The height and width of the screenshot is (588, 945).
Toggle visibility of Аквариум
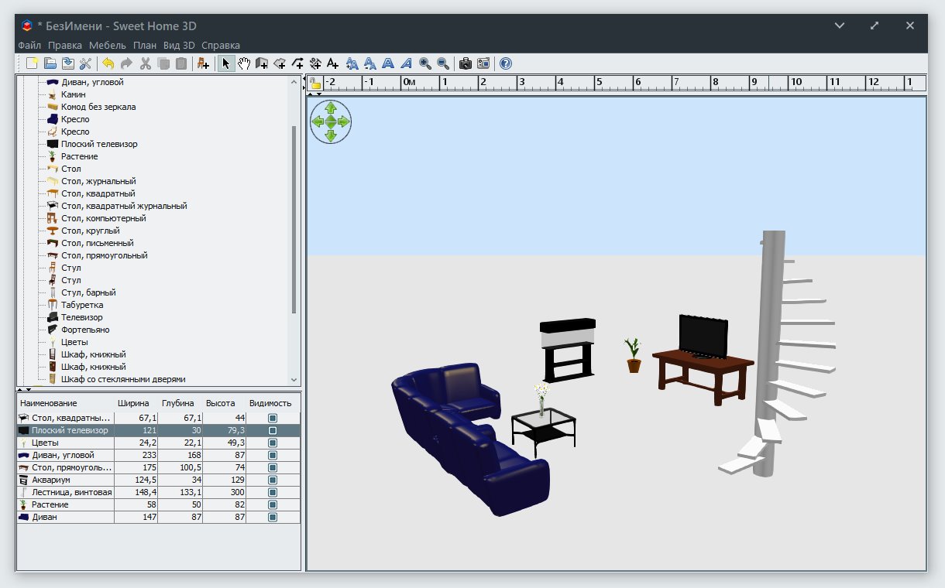pyautogui.click(x=272, y=480)
